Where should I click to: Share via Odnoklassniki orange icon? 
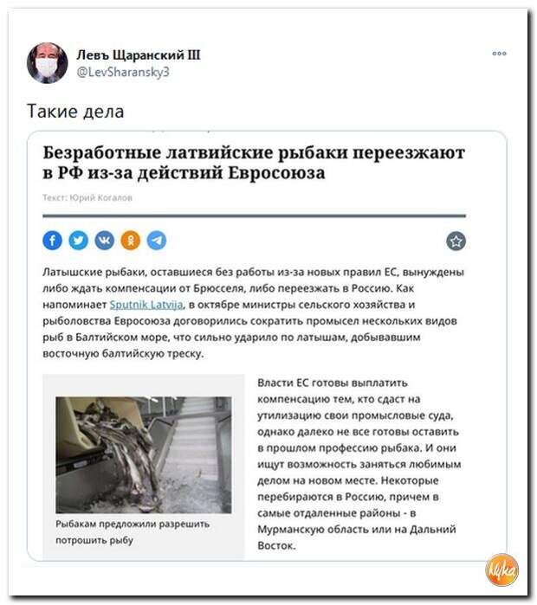coord(131,241)
